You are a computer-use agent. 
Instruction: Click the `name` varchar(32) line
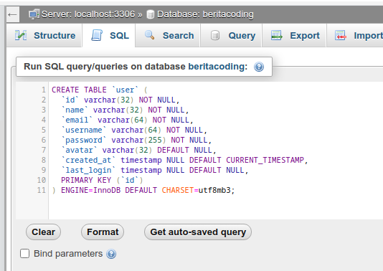(x=125, y=110)
